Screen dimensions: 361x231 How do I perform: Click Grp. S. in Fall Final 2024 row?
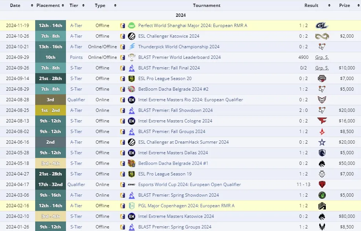click(322, 68)
